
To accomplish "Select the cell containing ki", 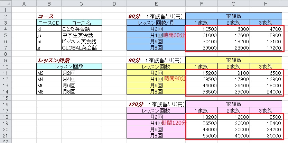I will (49, 29).
